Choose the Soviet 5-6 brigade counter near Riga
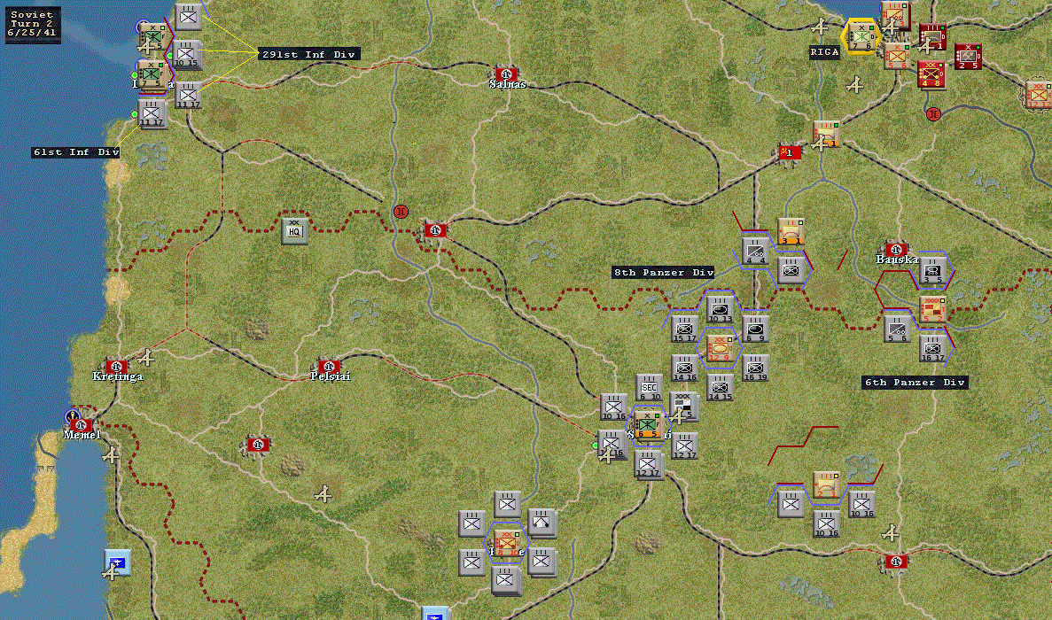The height and width of the screenshot is (620, 1052). 896,57
